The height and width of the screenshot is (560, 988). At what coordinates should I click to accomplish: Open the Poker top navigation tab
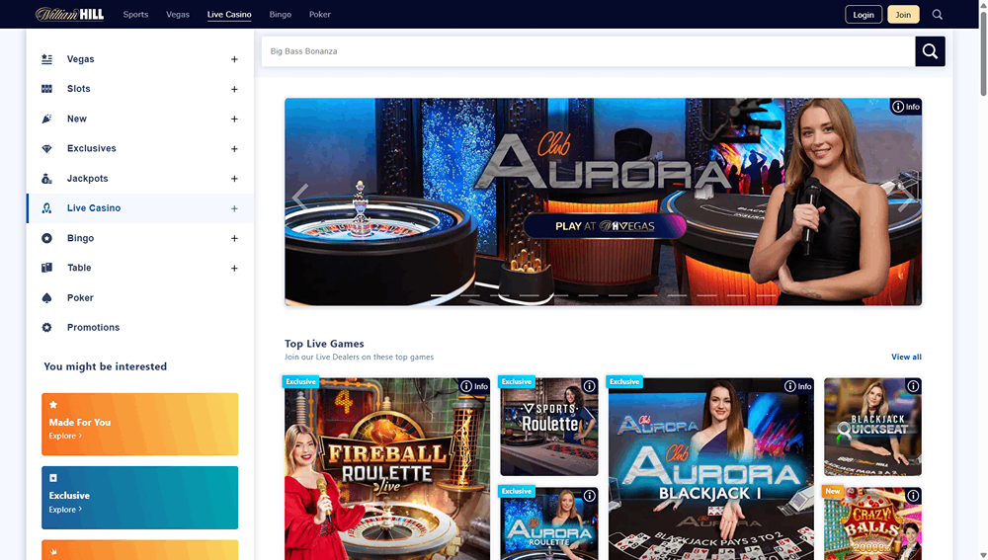tap(319, 15)
